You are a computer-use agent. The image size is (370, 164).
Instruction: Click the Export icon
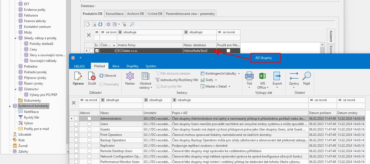pyautogui.click(x=277, y=76)
